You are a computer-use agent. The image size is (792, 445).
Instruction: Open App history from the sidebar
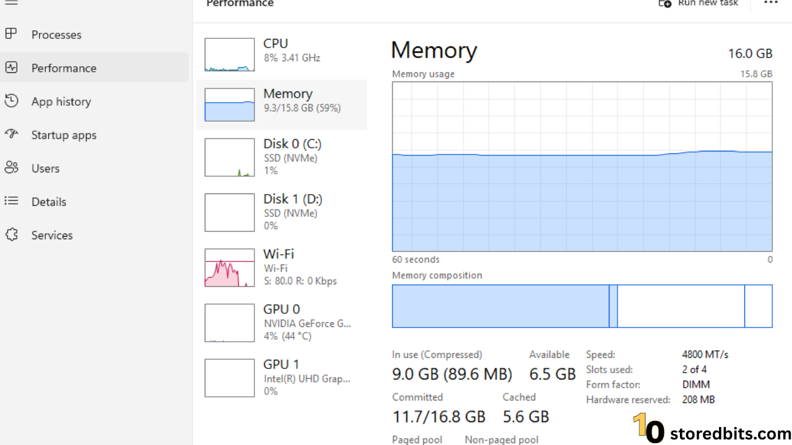pyautogui.click(x=12, y=101)
